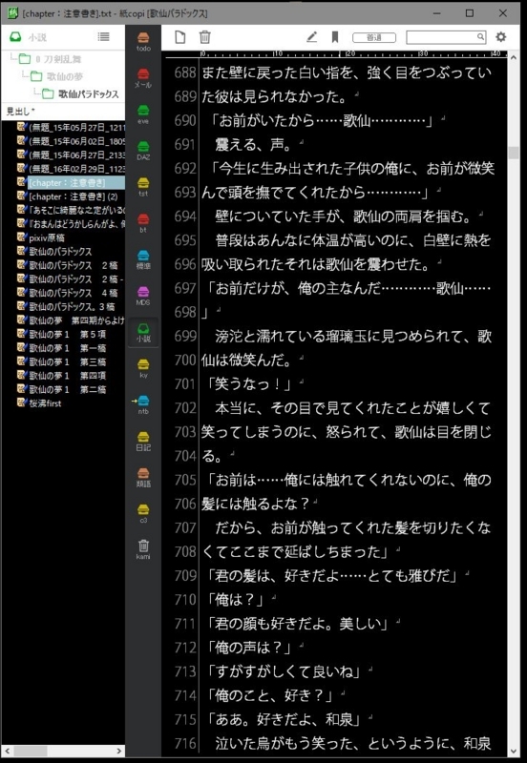Open 無題_15年05月27日 document
The image size is (527, 763).
(x=71, y=128)
